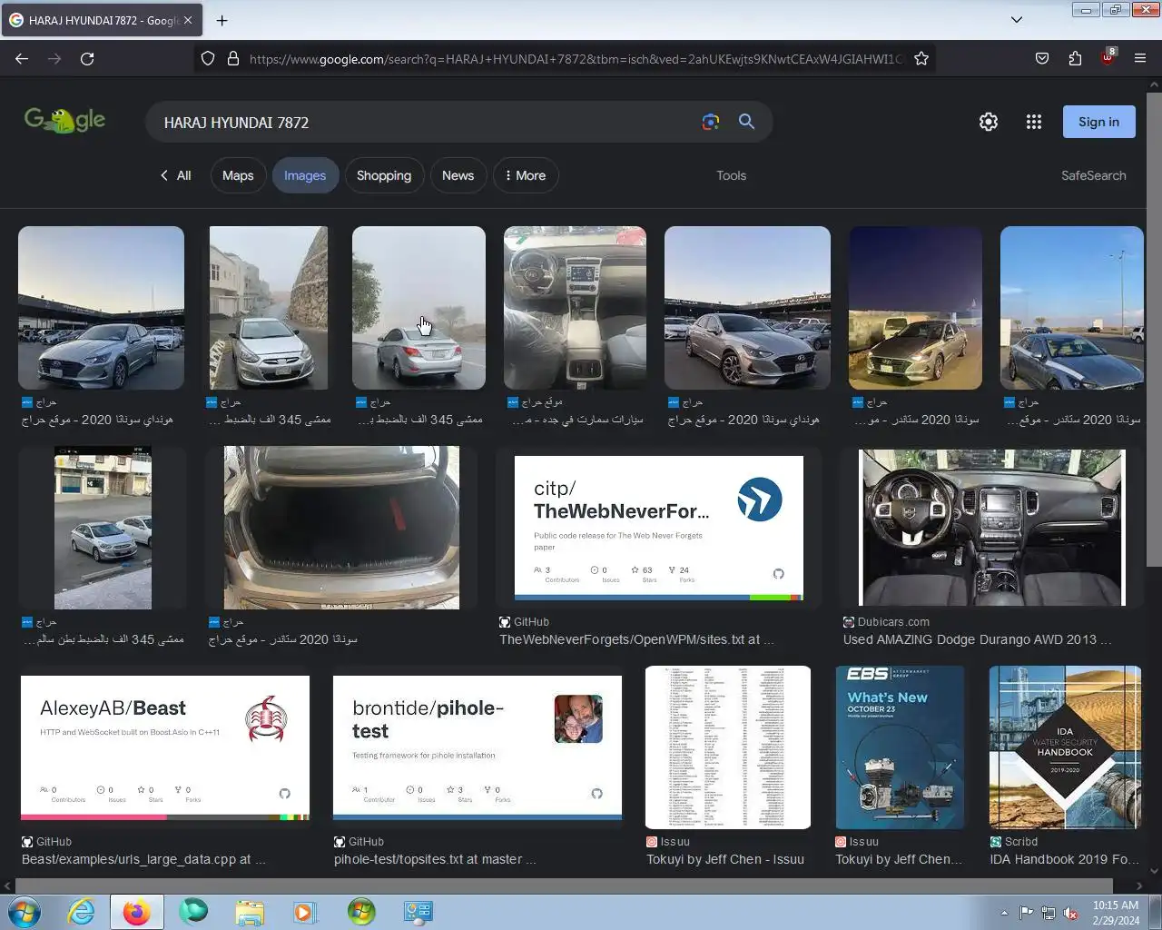Open Google Lens image search icon
Viewport: 1162px width, 930px height.
[710, 122]
